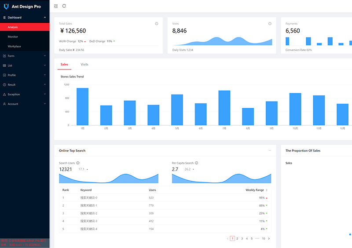Jump to page 10 in the pagination

263,238
